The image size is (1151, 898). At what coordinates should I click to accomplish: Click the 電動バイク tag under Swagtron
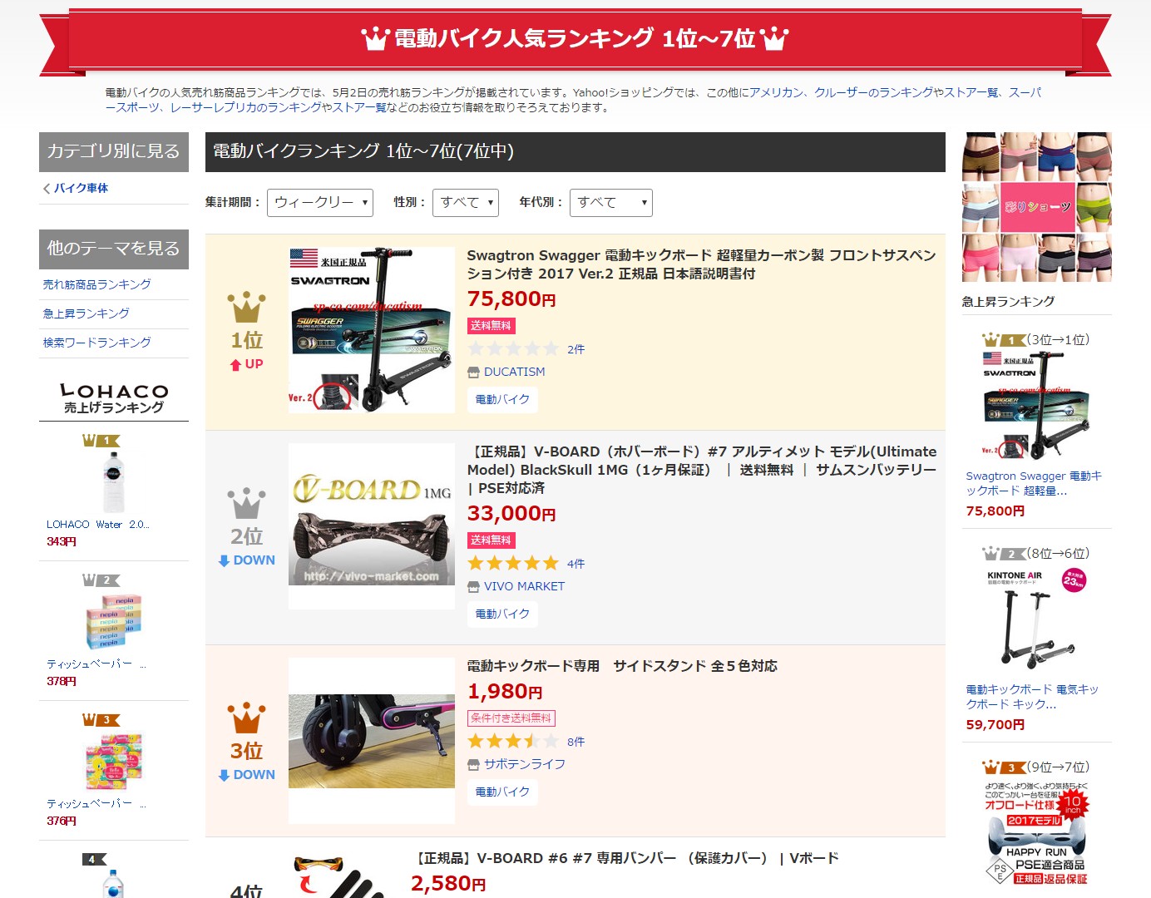tap(502, 400)
